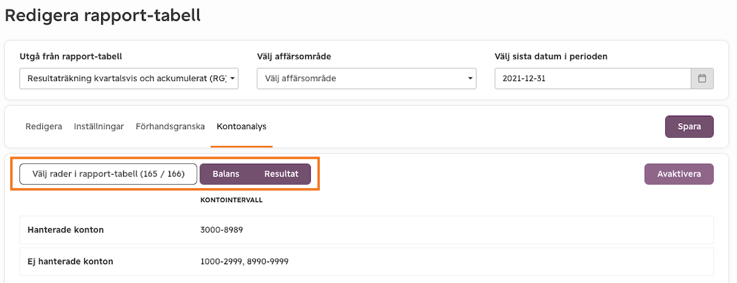Image resolution: width=737 pixels, height=283 pixels.
Task: Toggle the Resultat filter
Action: (282, 174)
